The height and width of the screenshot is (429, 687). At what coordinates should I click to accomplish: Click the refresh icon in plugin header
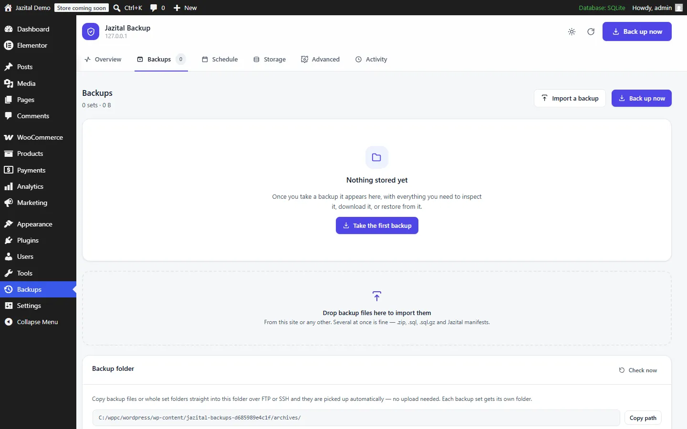591,32
